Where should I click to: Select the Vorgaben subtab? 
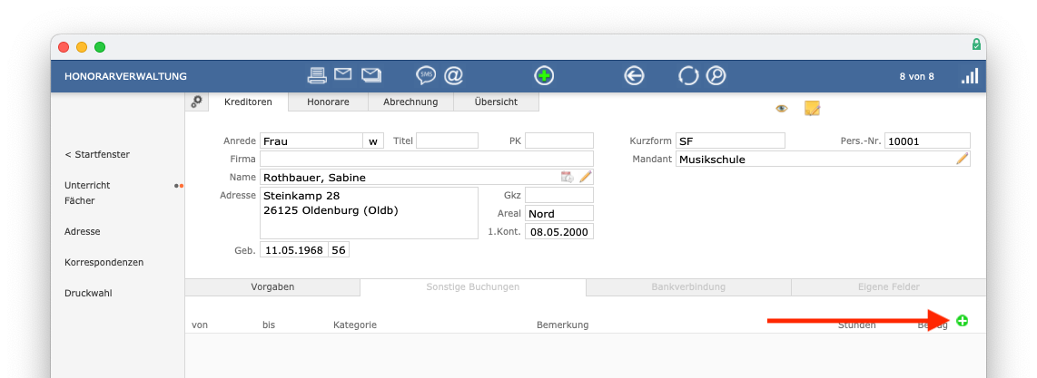[272, 287]
